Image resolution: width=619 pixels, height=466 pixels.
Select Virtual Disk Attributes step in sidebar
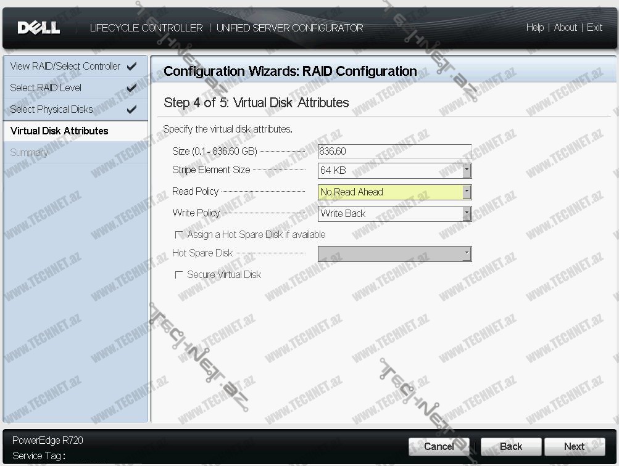click(x=59, y=131)
